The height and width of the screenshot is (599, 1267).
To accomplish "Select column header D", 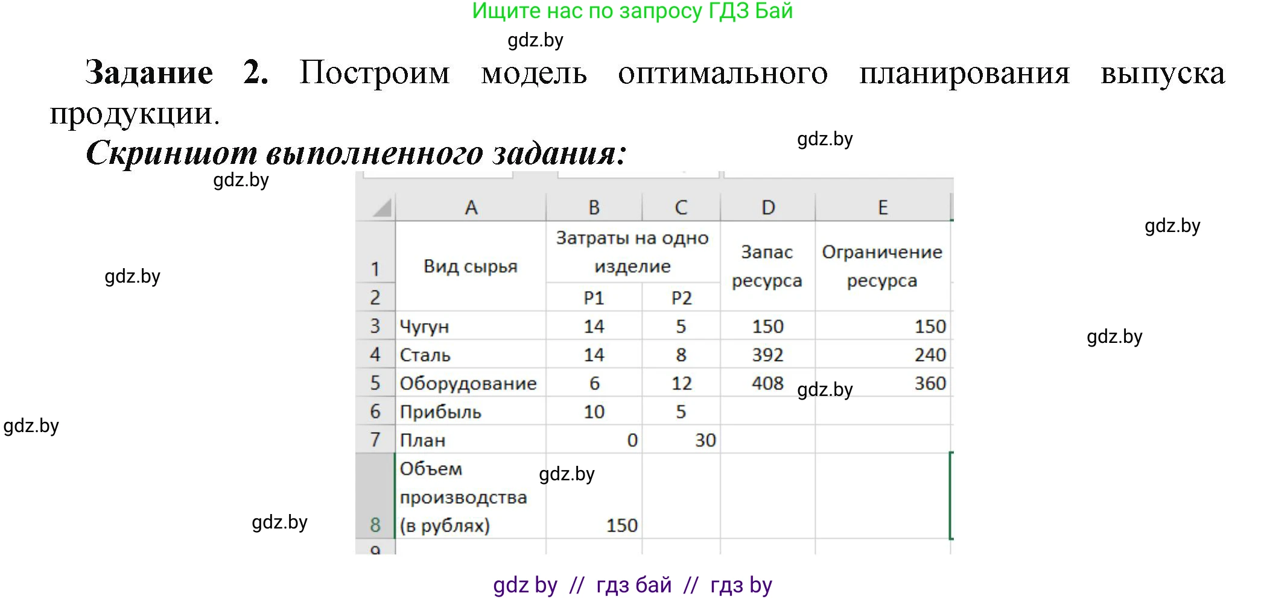I will (767, 207).
